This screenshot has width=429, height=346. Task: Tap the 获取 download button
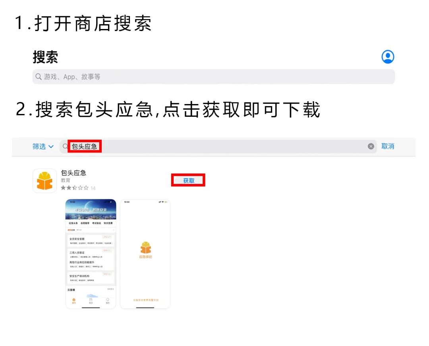pyautogui.click(x=188, y=180)
